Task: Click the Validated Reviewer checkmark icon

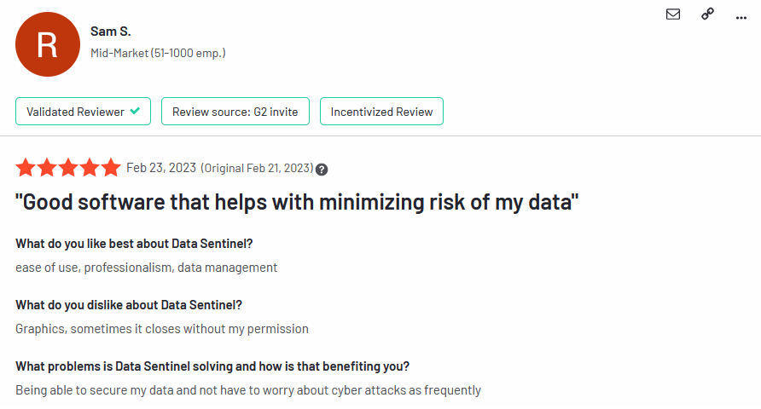Action: (136, 112)
